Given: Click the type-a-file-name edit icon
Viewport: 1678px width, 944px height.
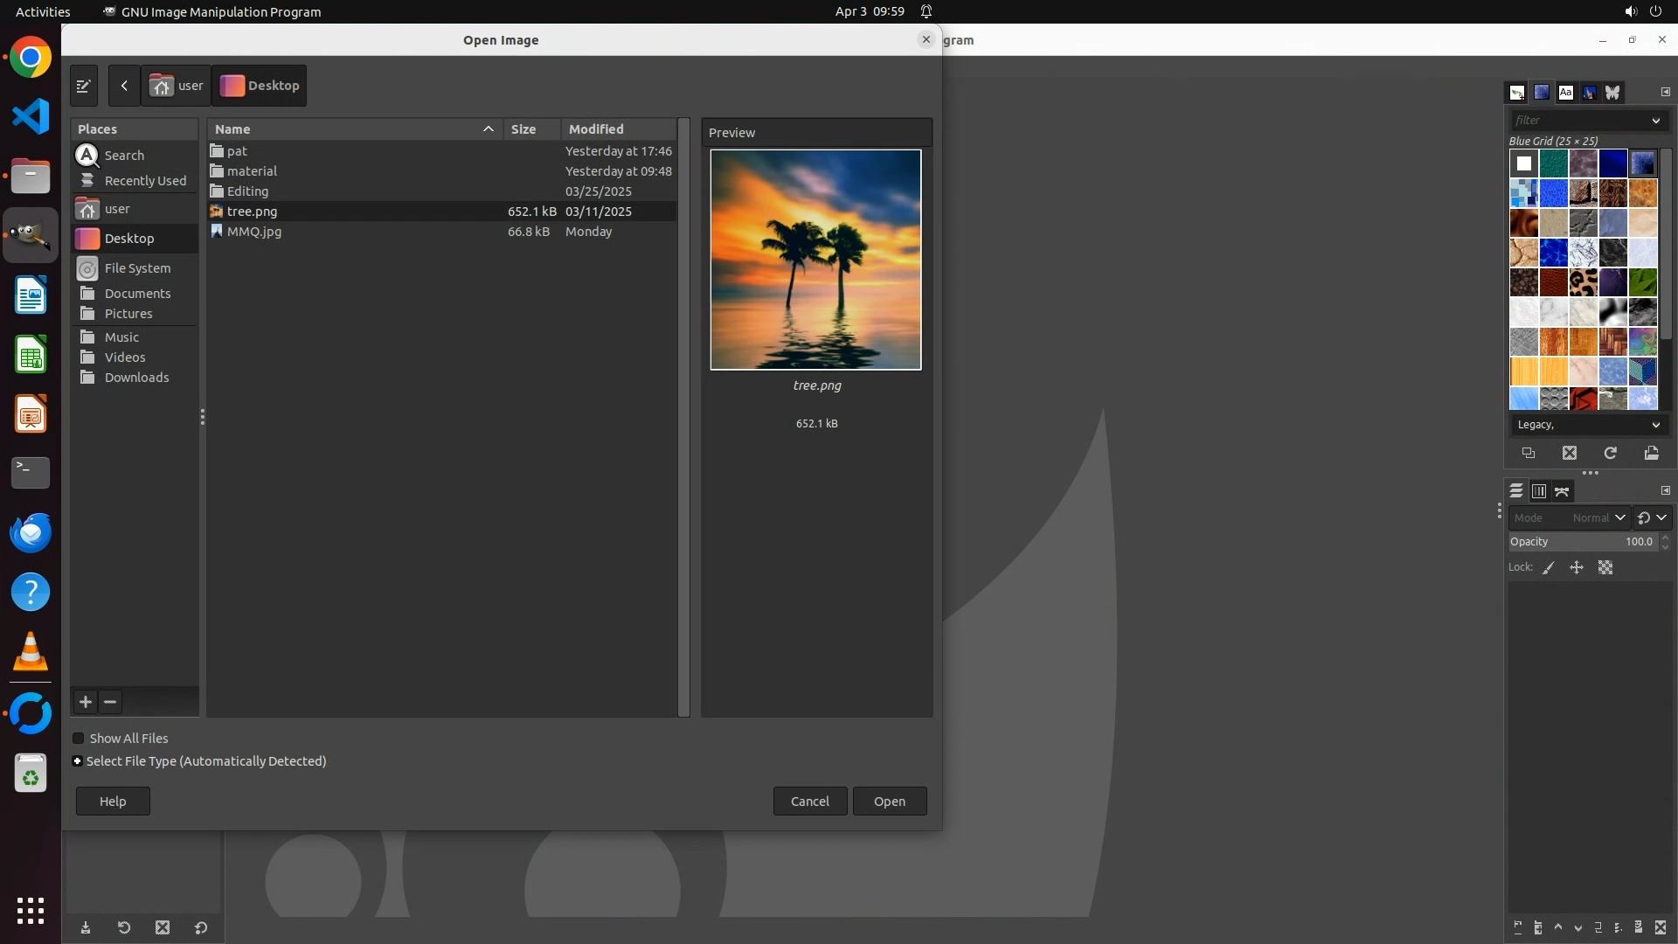Looking at the screenshot, I should (x=84, y=86).
